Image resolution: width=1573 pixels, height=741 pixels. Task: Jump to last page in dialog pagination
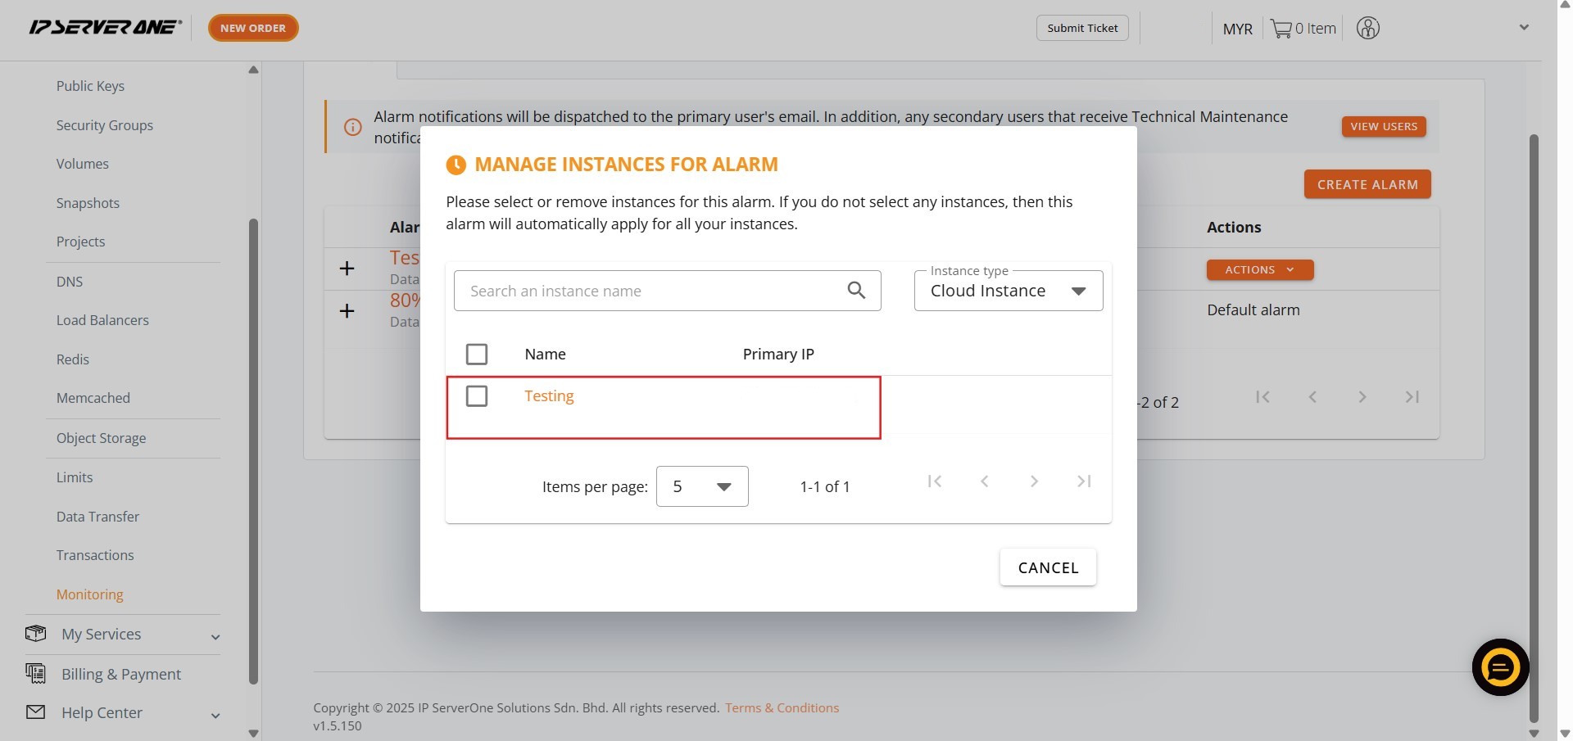click(1084, 481)
